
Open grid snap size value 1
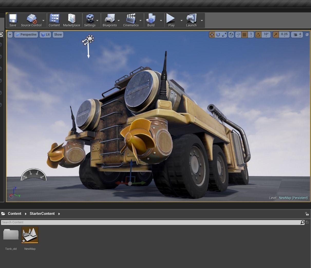pos(251,35)
